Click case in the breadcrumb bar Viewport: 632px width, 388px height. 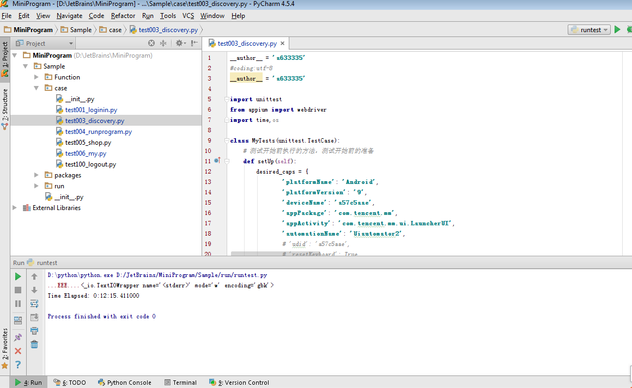(115, 30)
